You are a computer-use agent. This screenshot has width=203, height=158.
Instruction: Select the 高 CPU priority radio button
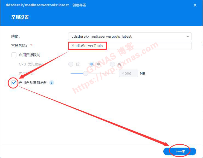112,64
